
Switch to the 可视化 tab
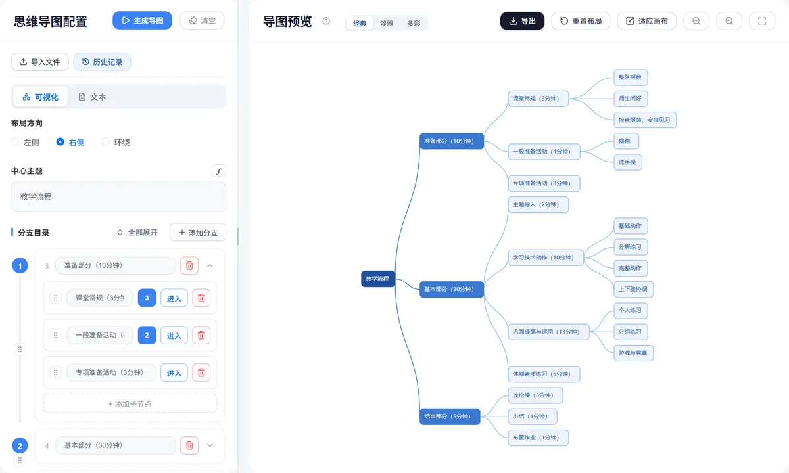[x=40, y=97]
